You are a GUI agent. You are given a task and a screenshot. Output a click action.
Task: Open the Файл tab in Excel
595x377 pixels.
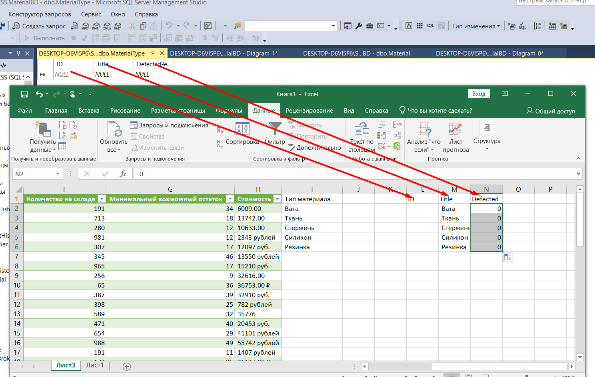25,111
